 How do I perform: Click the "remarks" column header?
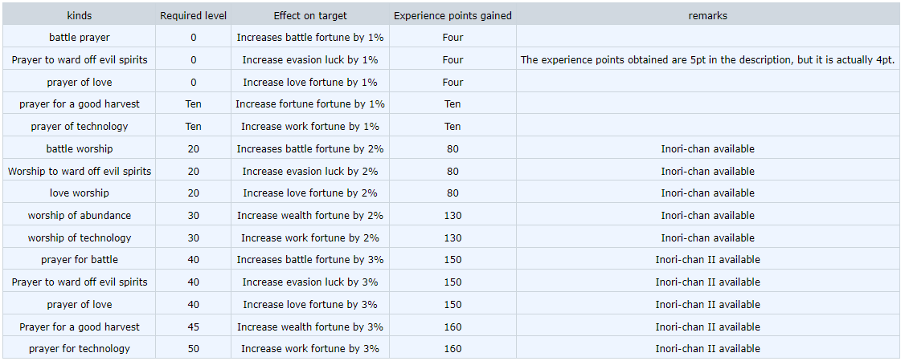(707, 15)
